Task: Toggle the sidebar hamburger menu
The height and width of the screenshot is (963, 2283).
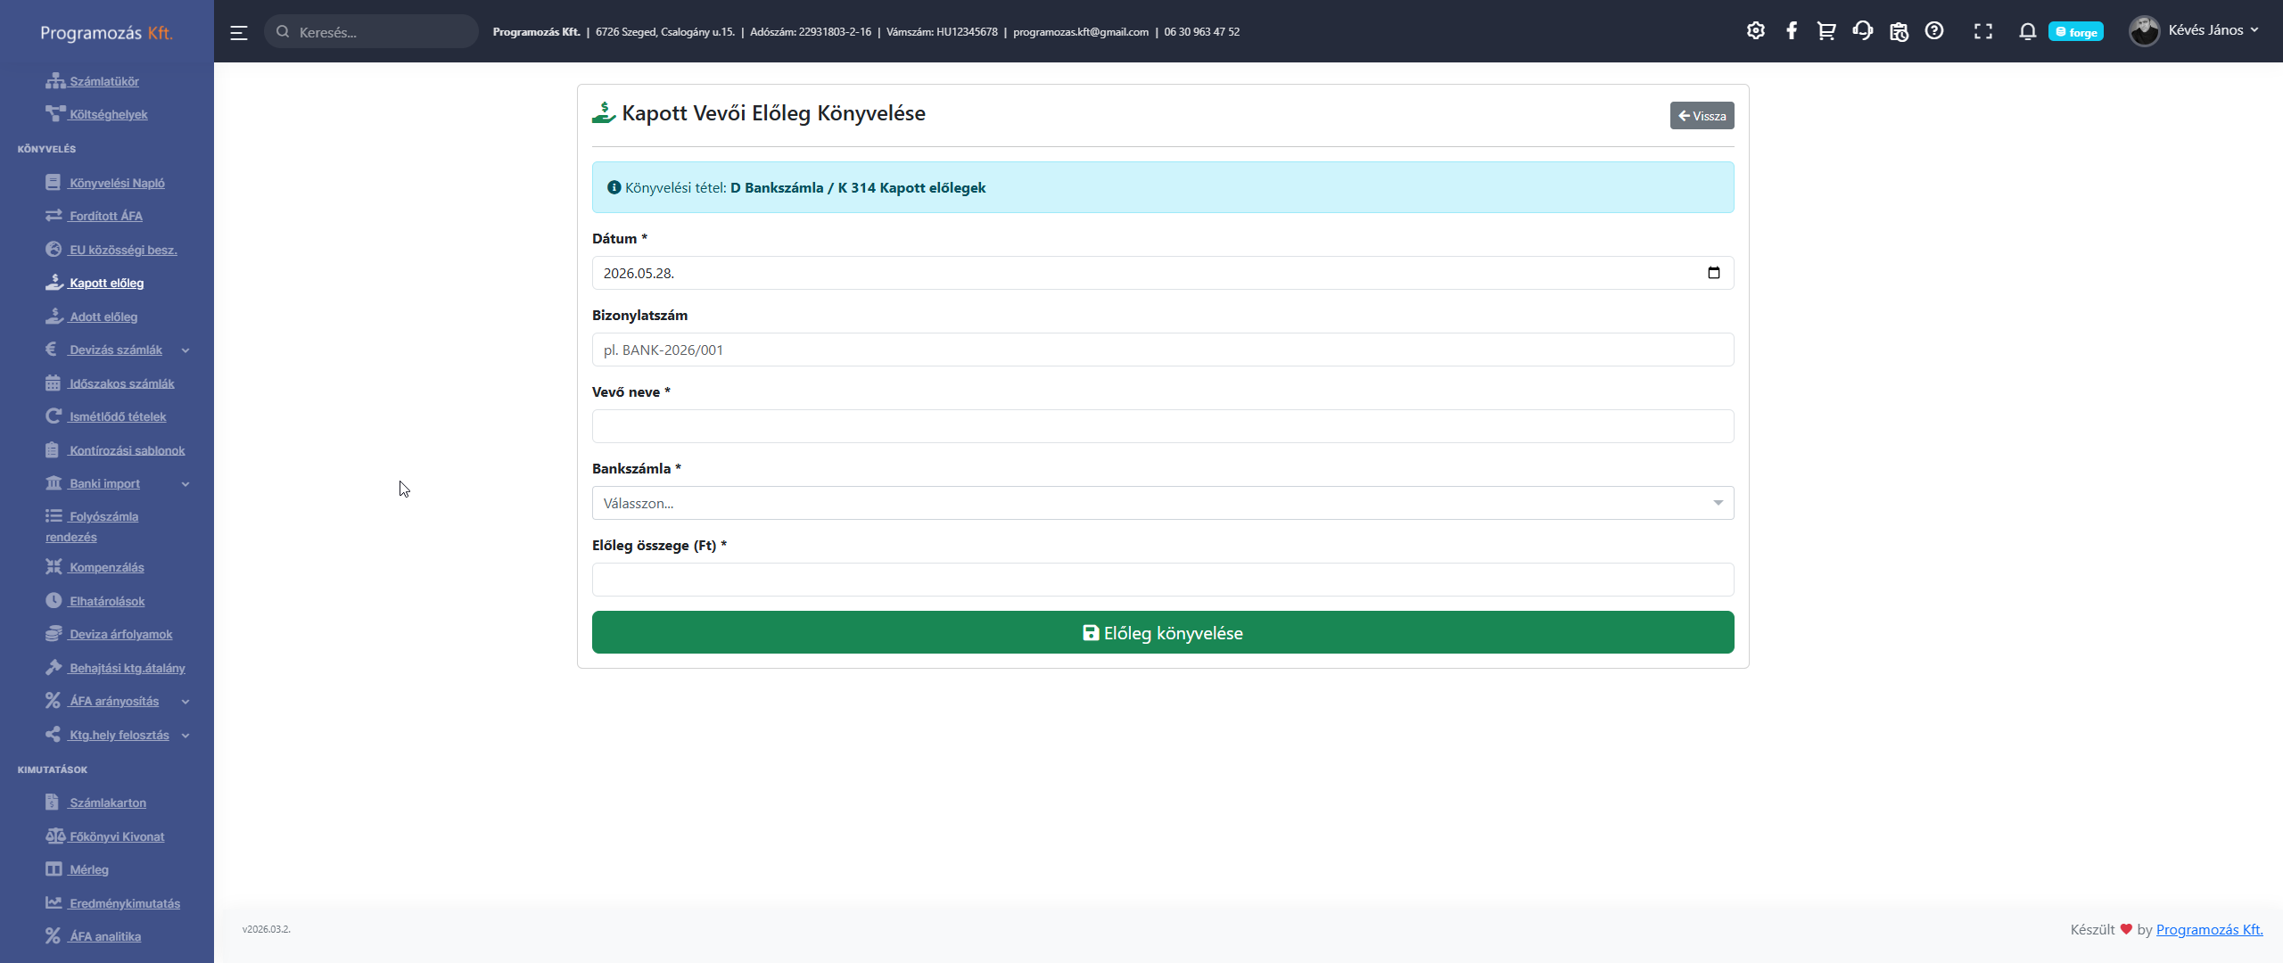Action: pos(238,33)
